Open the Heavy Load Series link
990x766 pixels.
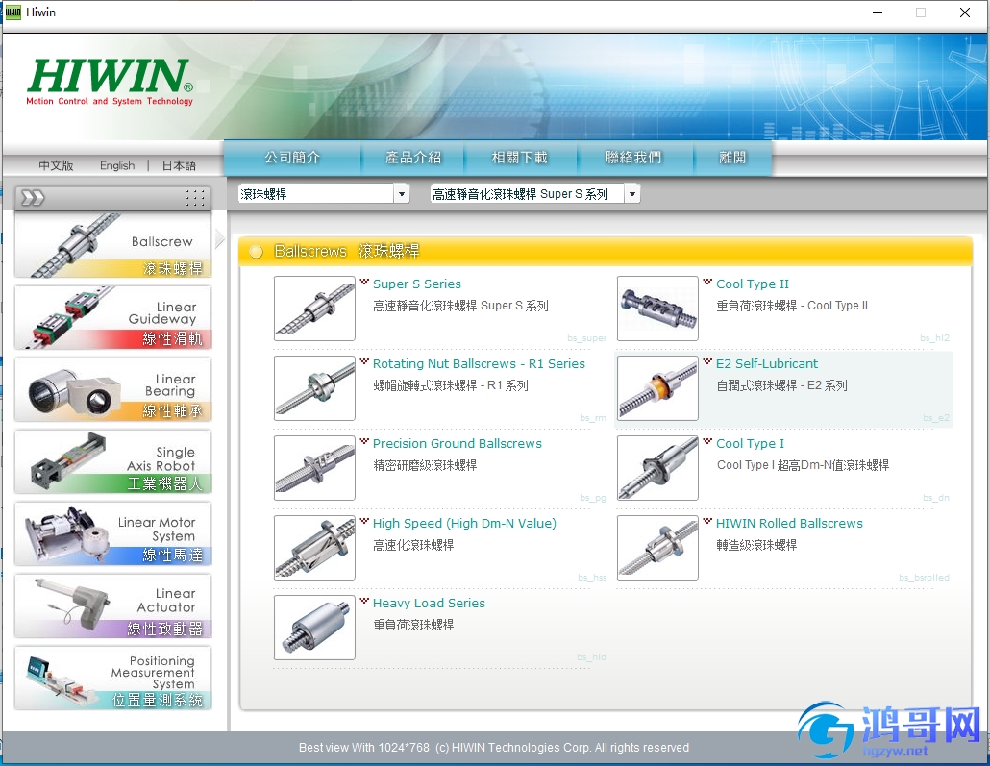[x=429, y=603]
